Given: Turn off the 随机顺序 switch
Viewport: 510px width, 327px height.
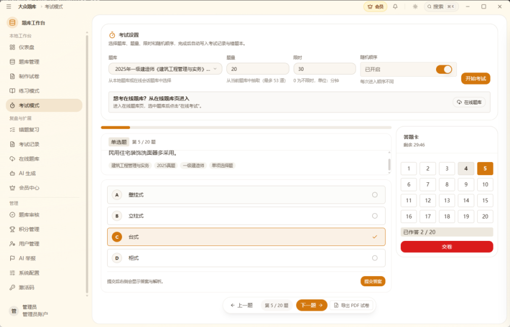Looking at the screenshot, I should pyautogui.click(x=444, y=69).
